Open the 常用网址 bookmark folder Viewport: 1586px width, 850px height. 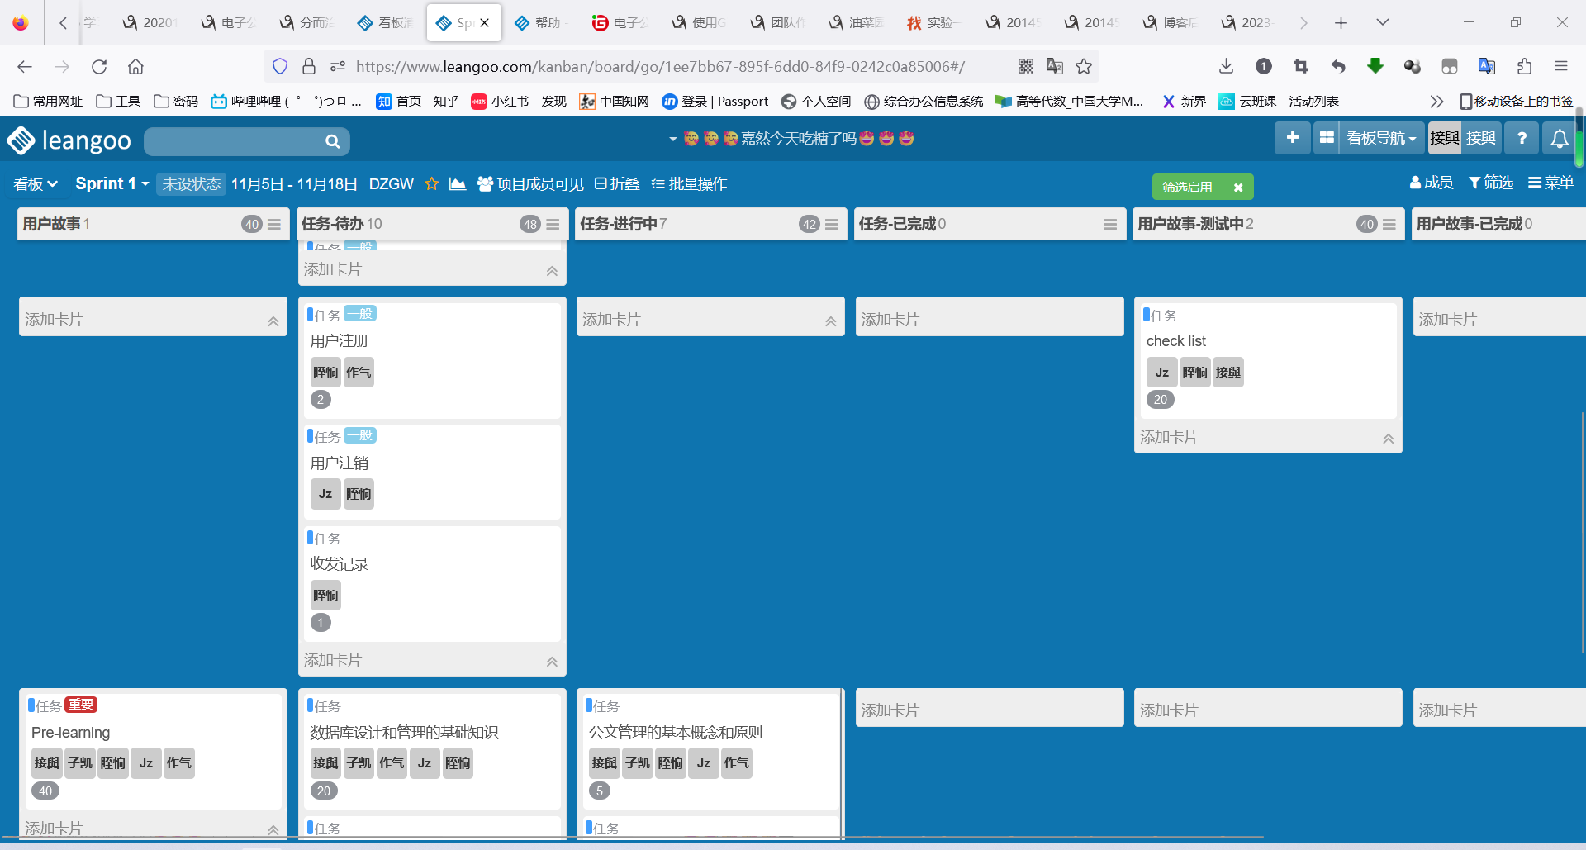(x=49, y=102)
